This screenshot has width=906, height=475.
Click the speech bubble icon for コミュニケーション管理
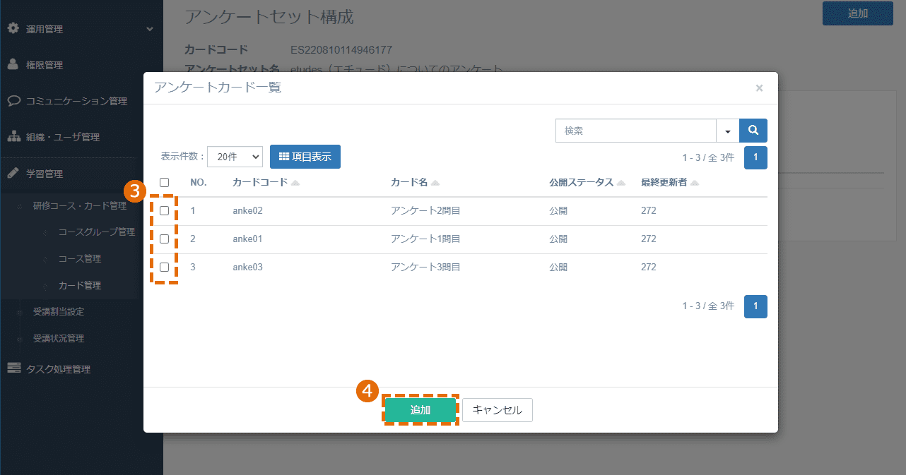click(13, 101)
